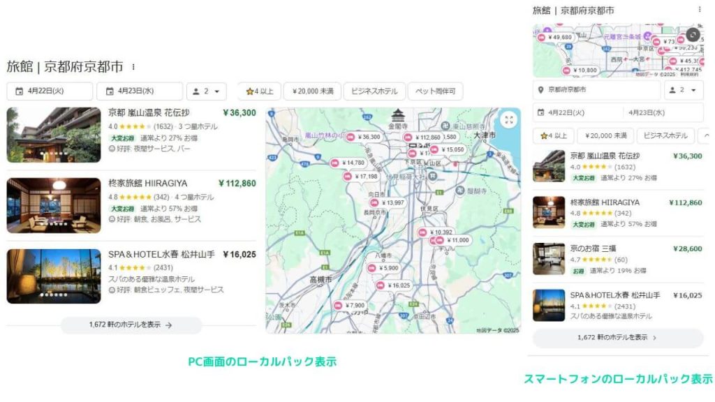This screenshot has height=402, width=715.
Task: Click the ¥7,900 map pin
Action: pyautogui.click(x=351, y=306)
